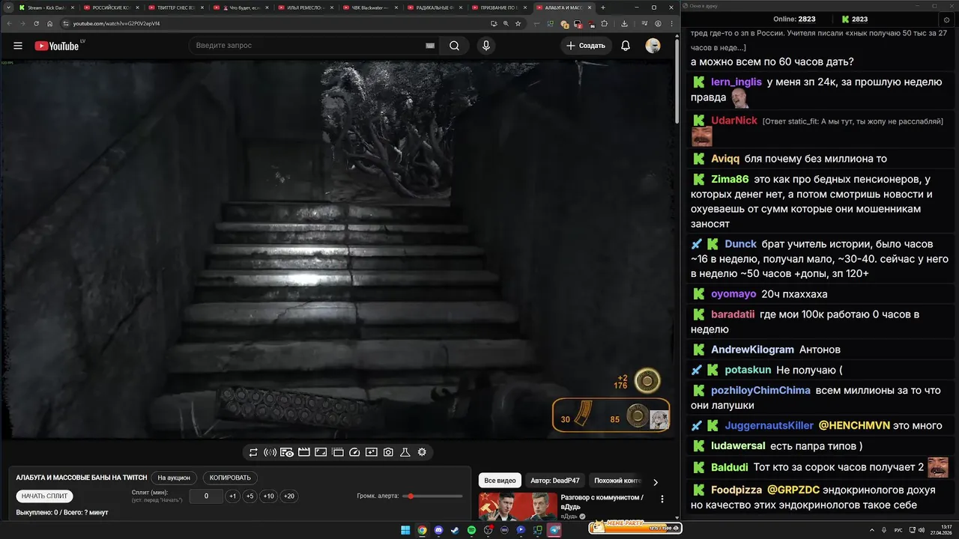Open a new browser tab
This screenshot has width=959, height=539.
coord(603,7)
